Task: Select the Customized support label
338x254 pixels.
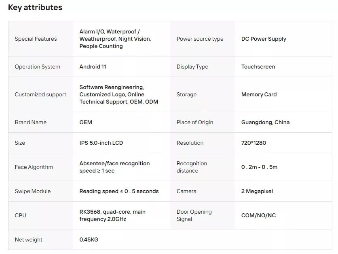Action: (40, 95)
